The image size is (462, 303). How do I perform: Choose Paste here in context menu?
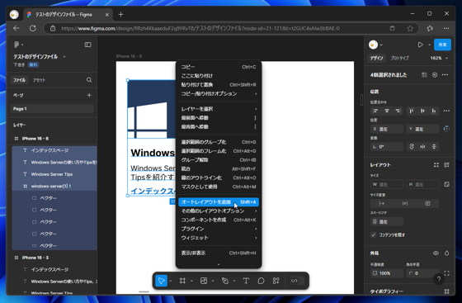point(219,76)
